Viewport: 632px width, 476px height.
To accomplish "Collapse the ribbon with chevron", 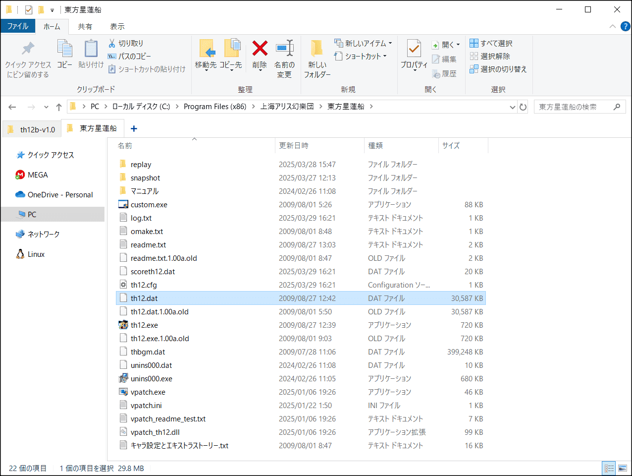I will coord(613,26).
